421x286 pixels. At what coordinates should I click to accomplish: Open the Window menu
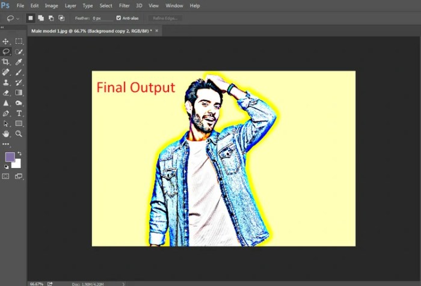[x=174, y=5]
